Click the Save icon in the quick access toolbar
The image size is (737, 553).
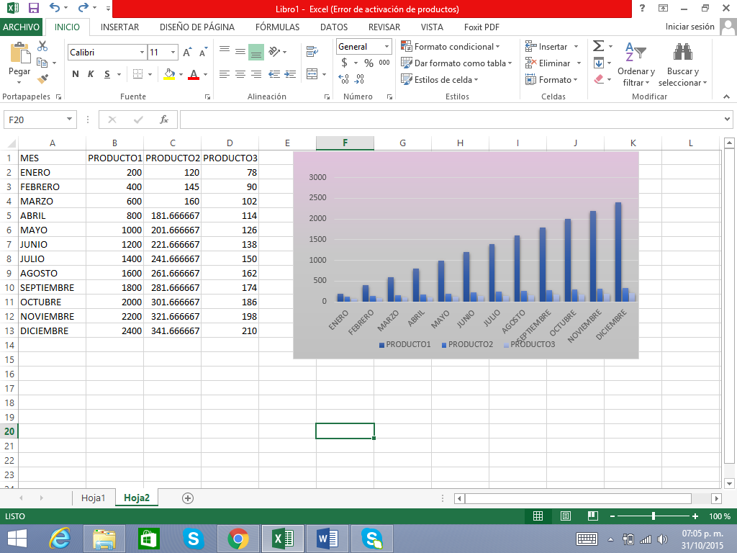click(33, 9)
